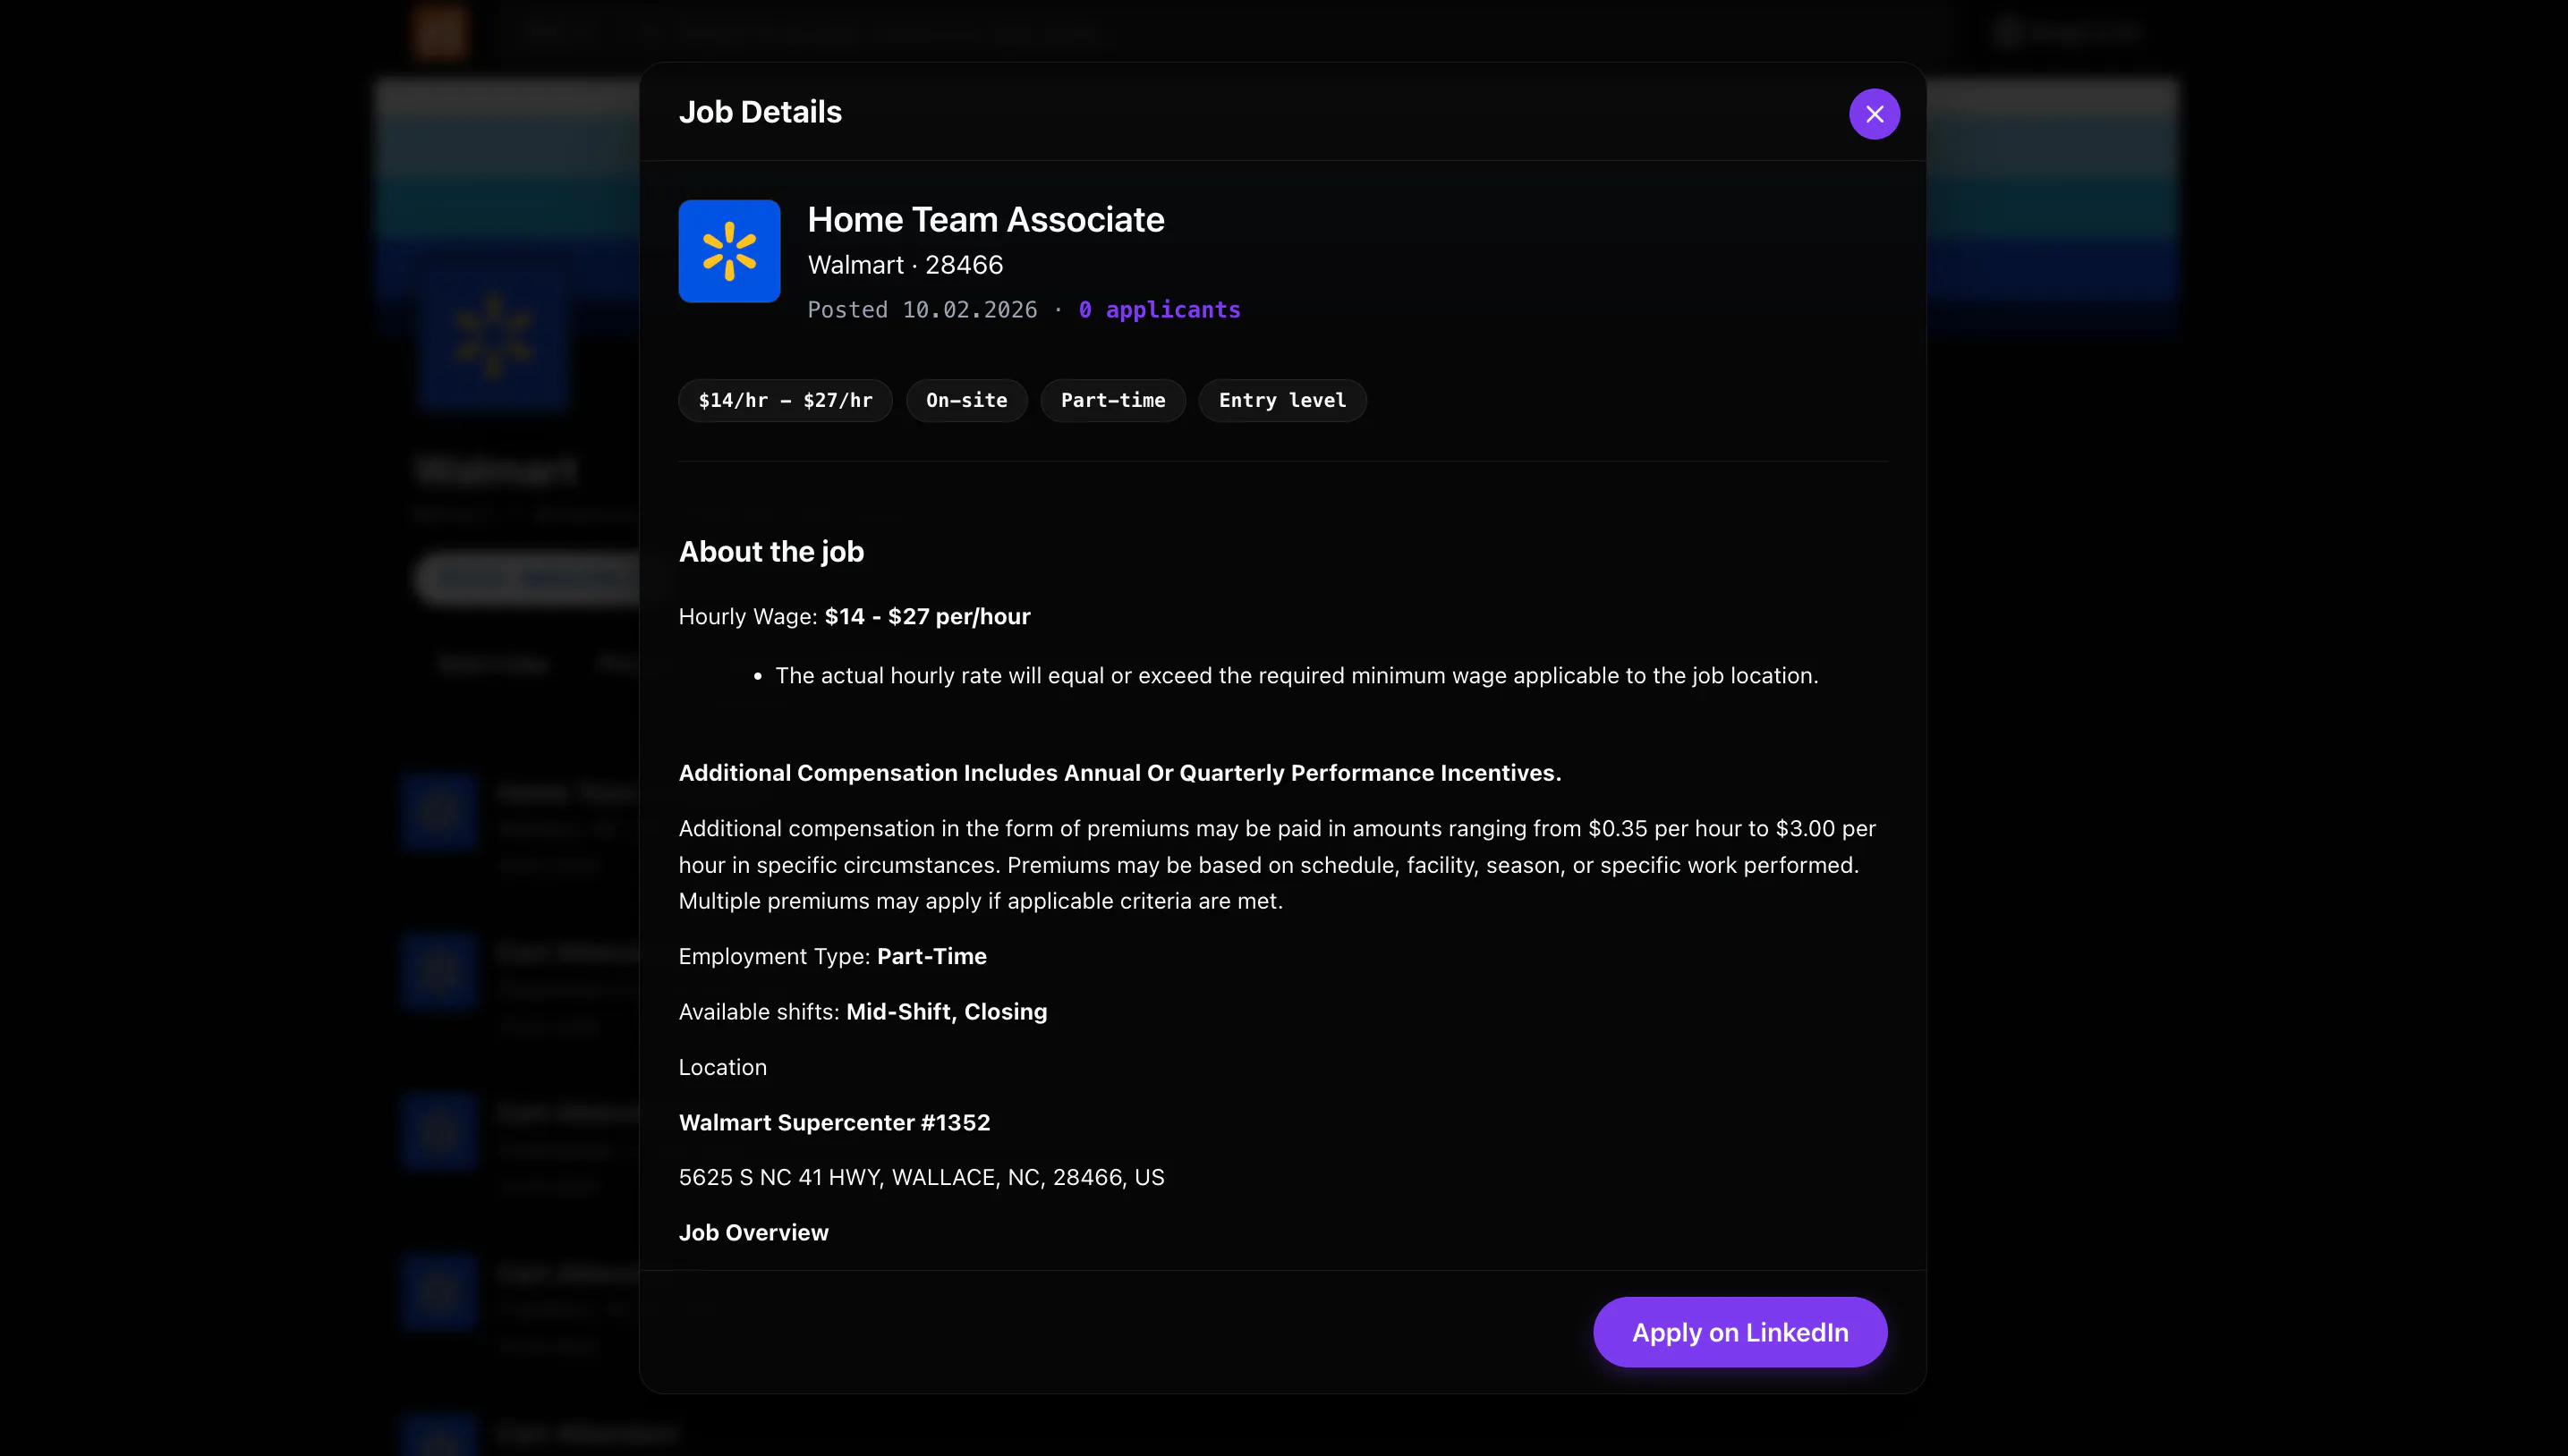Click the Additional Compensation bold heading
The image size is (2568, 1456).
[1119, 773]
